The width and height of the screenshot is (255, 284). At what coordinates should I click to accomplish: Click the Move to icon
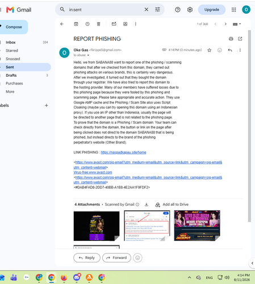(x=126, y=24)
